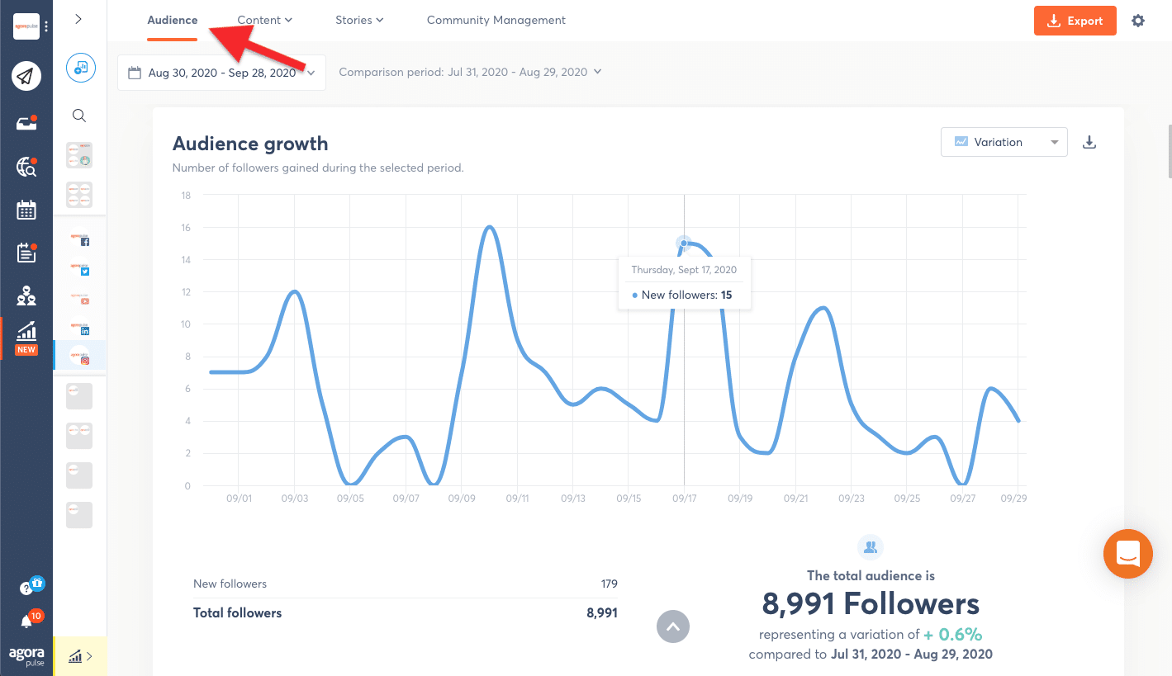Open the reports chart icon marked NEW
1172x676 pixels.
(26, 337)
